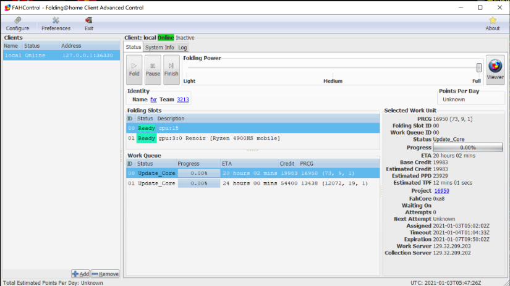Click the Estimated PPD value 23929
Image resolution: width=510 pixels, height=286 pixels.
tap(440, 176)
